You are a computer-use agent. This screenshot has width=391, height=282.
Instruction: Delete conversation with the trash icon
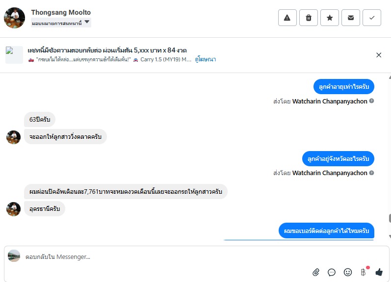click(309, 18)
